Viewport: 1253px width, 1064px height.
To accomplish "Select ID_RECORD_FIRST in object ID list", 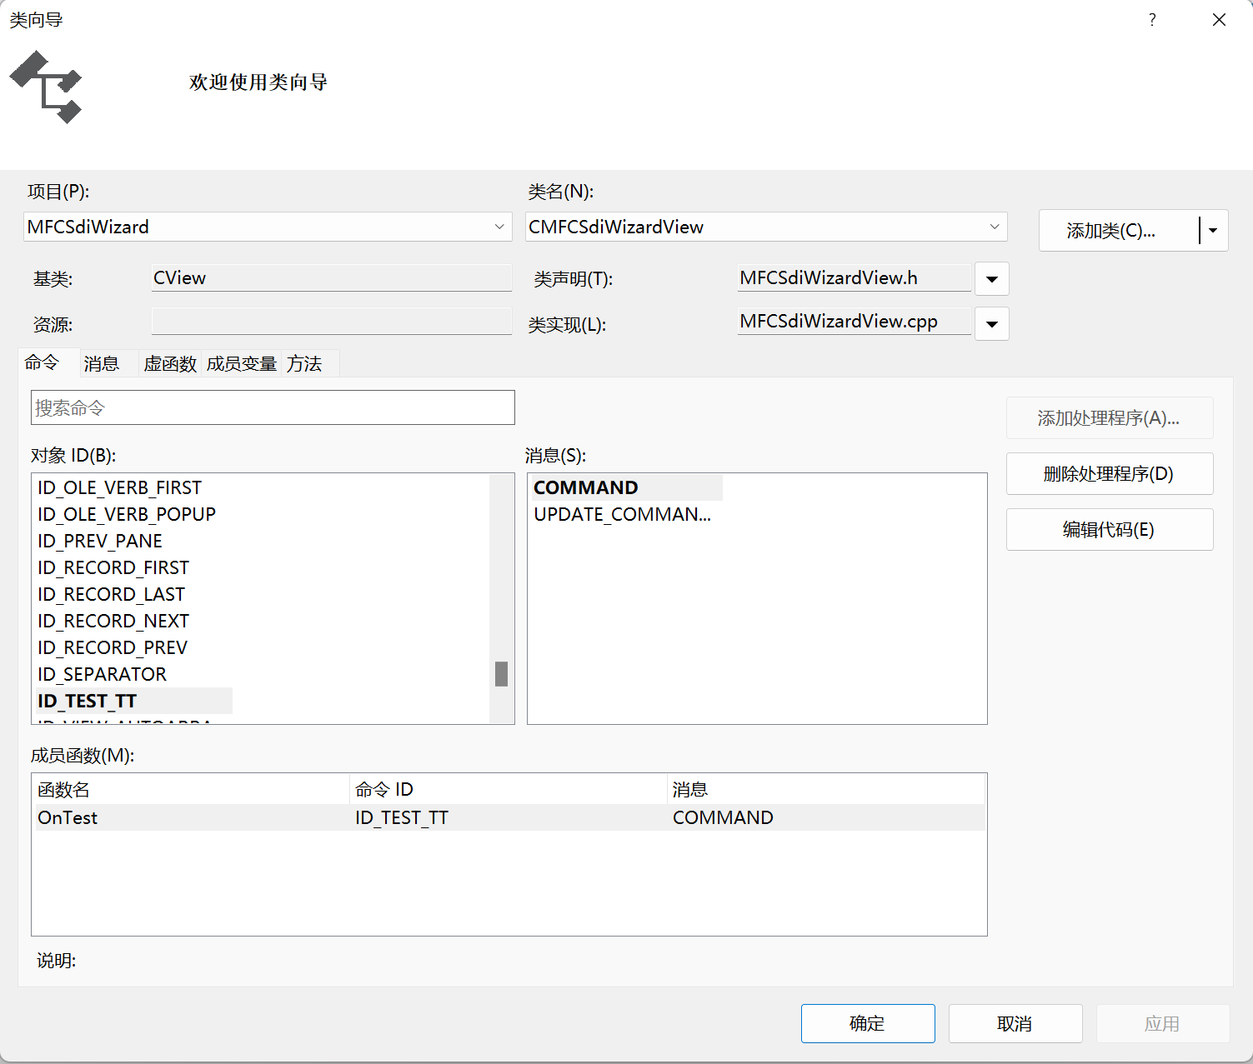I will click(x=113, y=567).
